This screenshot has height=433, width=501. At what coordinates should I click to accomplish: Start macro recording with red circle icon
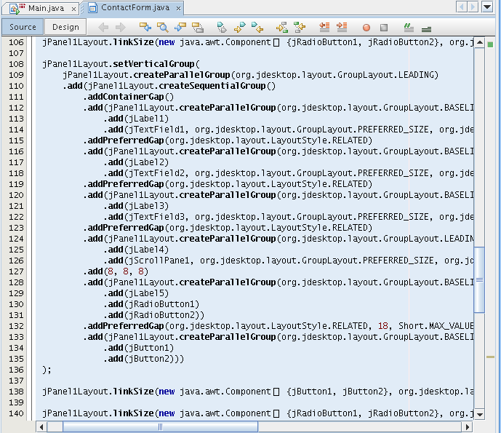(366, 28)
